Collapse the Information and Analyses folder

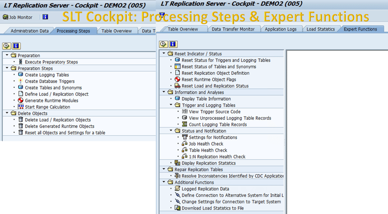pos(164,92)
